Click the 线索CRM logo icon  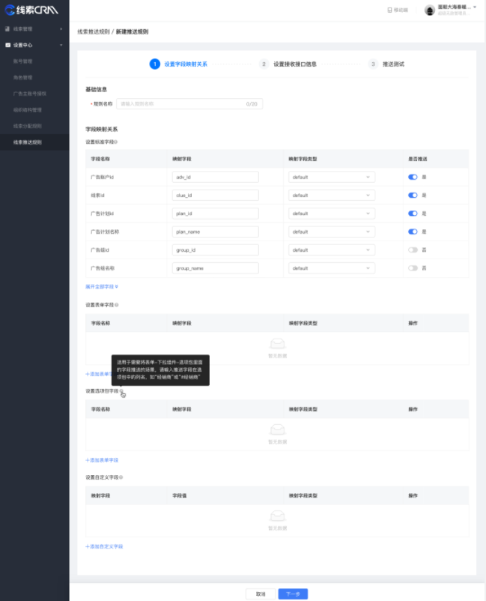[10, 10]
